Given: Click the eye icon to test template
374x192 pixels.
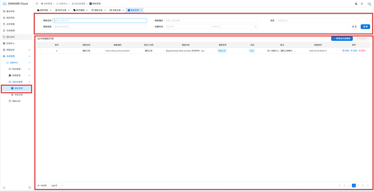Looking at the screenshot, I should tap(352, 51).
